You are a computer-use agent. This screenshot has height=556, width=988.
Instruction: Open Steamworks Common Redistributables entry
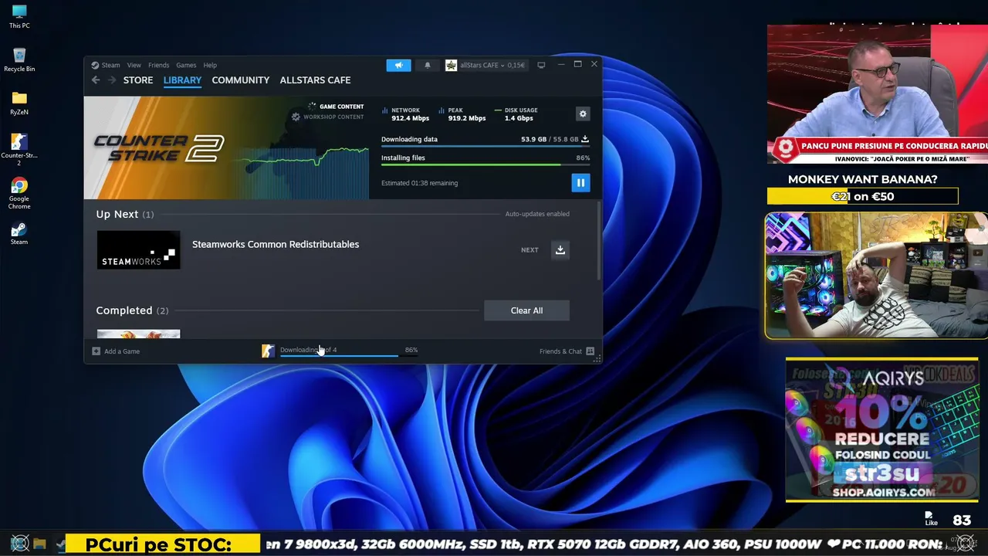tap(276, 244)
